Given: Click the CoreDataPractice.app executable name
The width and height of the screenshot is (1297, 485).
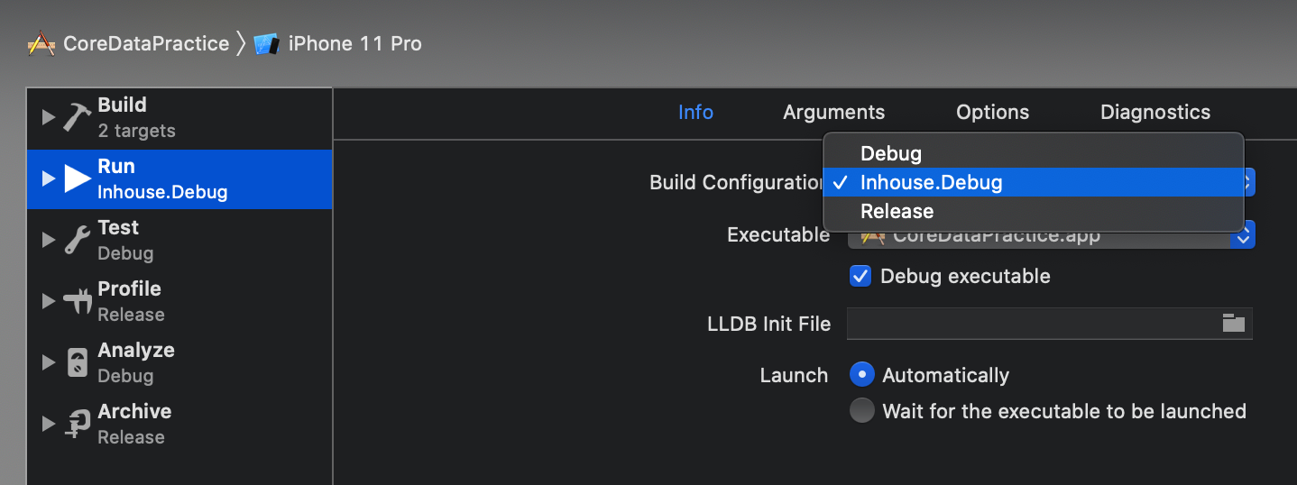Looking at the screenshot, I should (996, 236).
